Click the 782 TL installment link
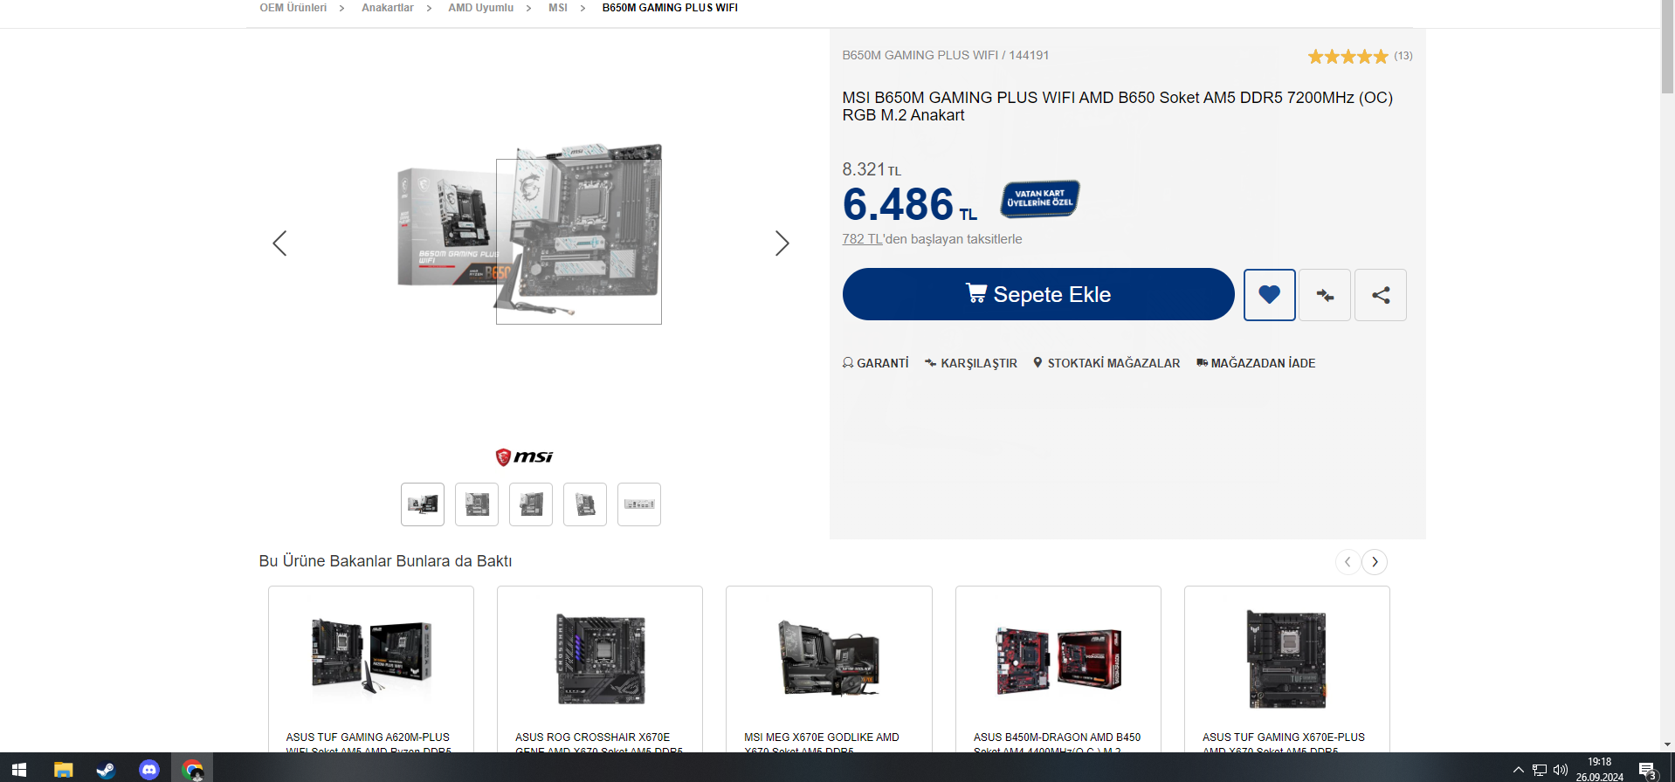This screenshot has width=1675, height=782. click(863, 239)
